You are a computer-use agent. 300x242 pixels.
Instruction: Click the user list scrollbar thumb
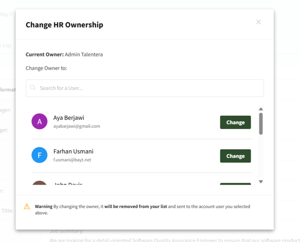tap(261, 123)
